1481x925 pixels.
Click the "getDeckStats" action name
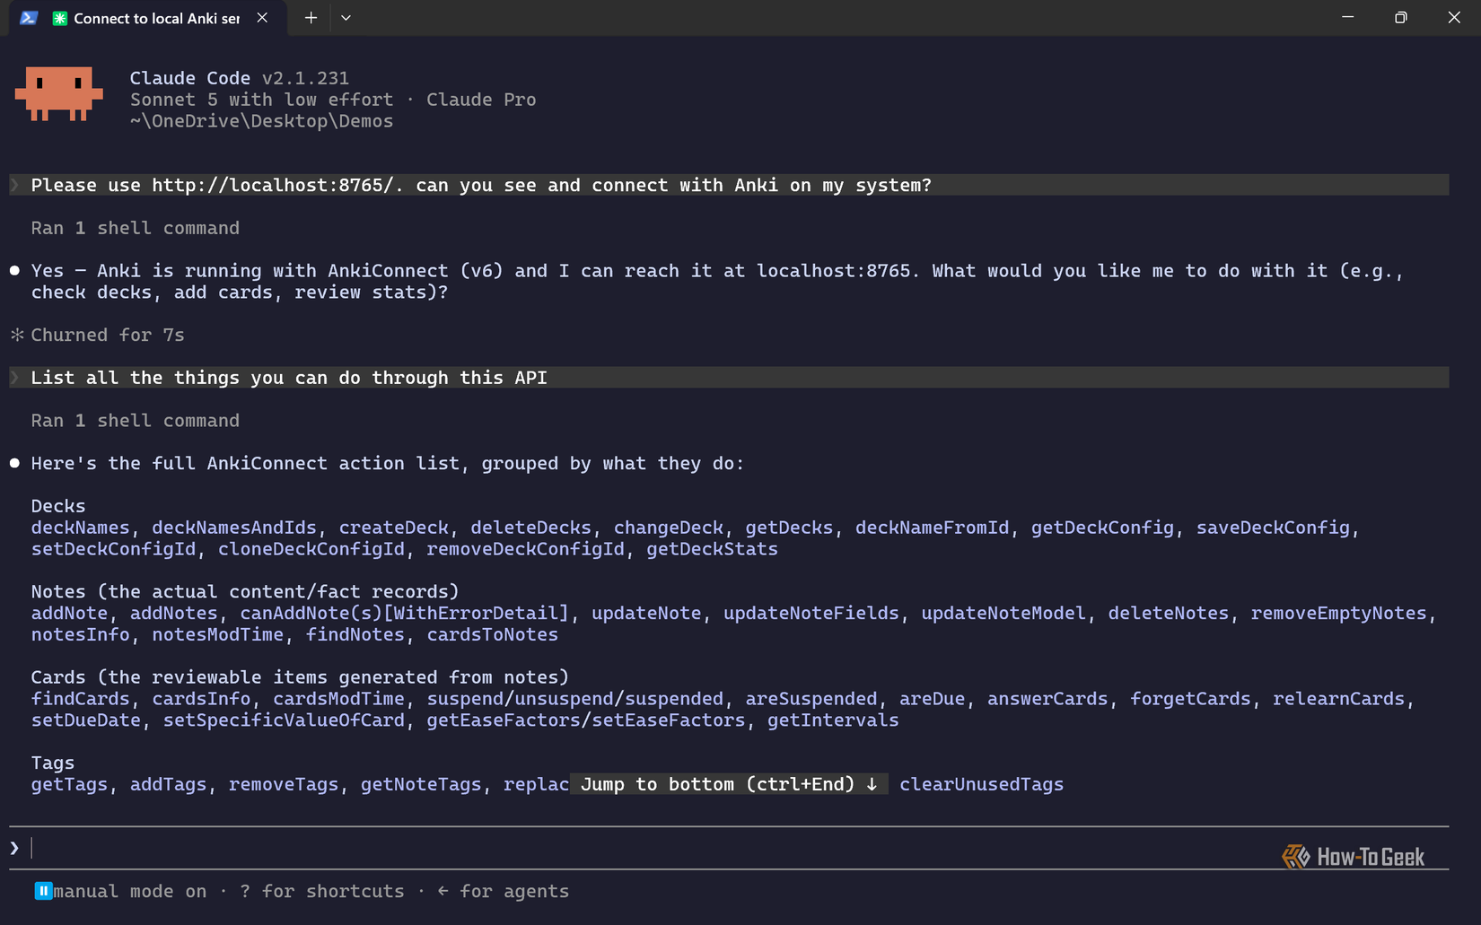click(713, 549)
